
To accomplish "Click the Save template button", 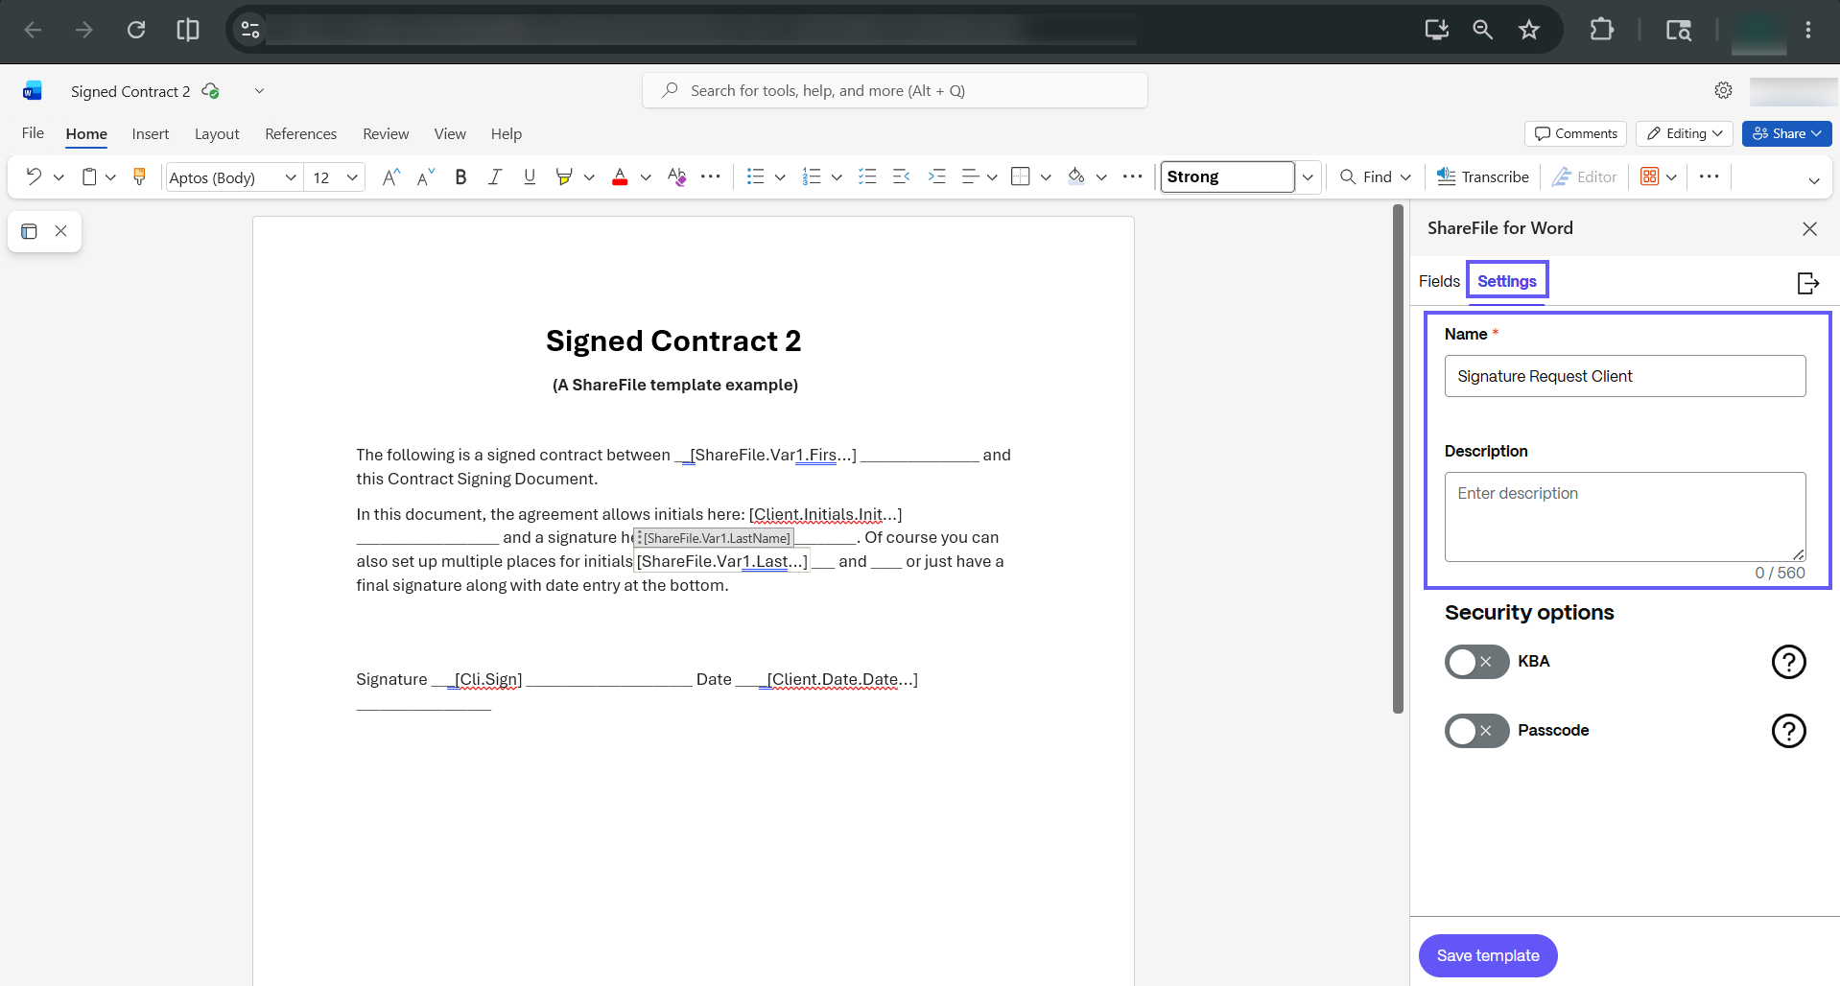I will (1488, 955).
